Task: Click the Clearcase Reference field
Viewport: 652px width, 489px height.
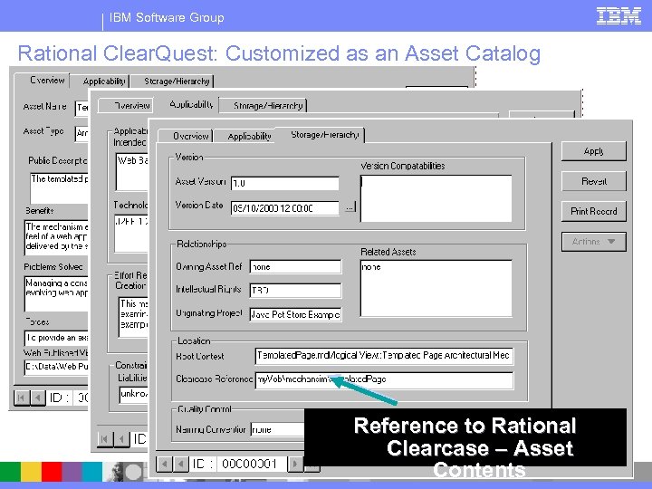Action: point(384,380)
